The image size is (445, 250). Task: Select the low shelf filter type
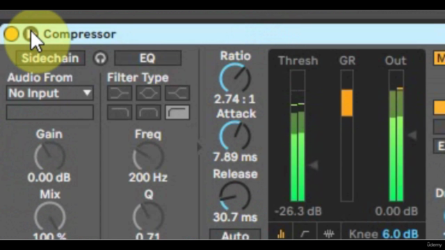point(120,93)
